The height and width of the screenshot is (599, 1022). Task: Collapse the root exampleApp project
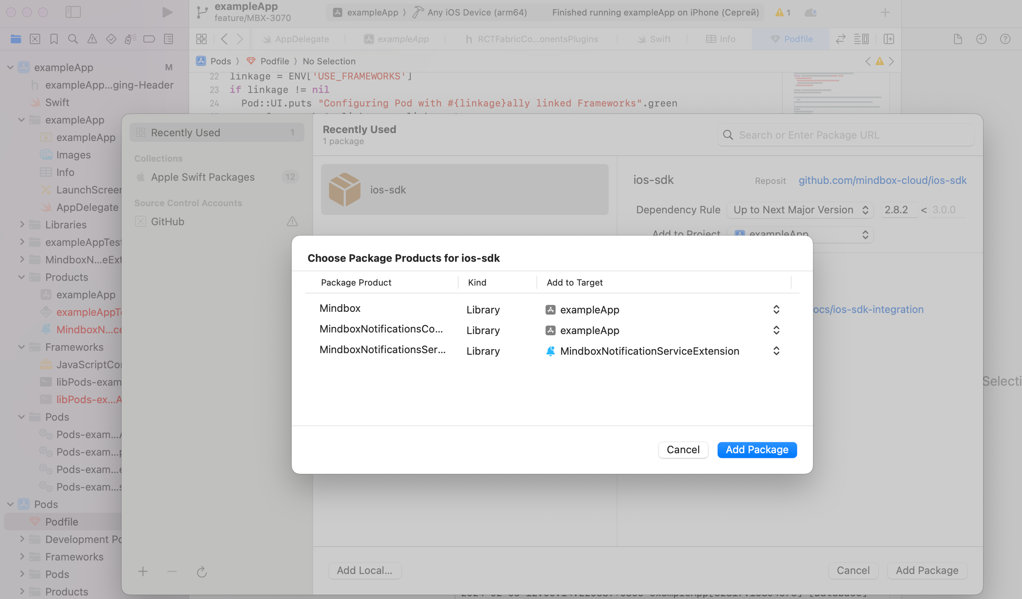(x=11, y=67)
